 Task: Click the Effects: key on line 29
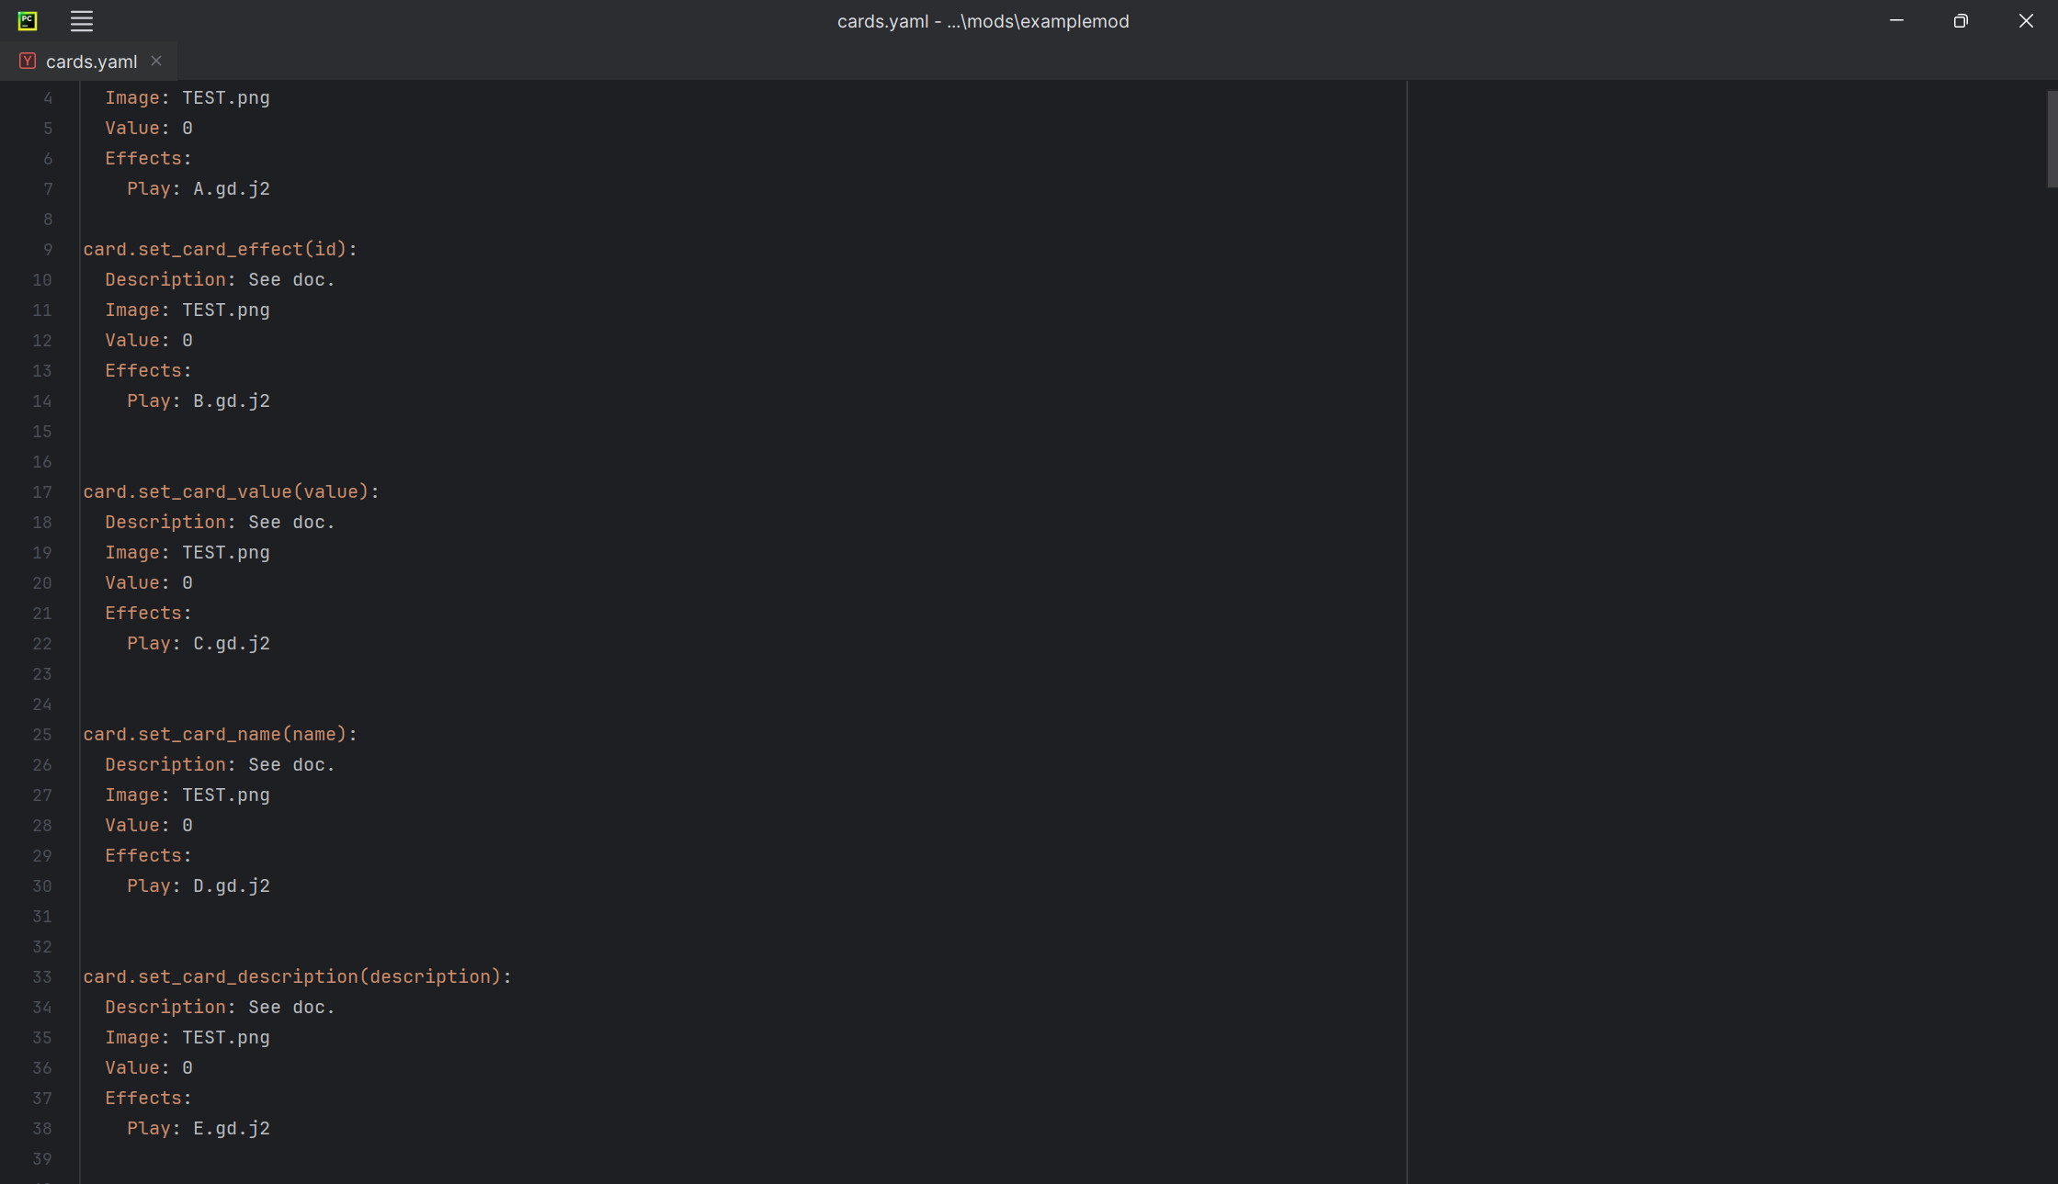click(147, 855)
